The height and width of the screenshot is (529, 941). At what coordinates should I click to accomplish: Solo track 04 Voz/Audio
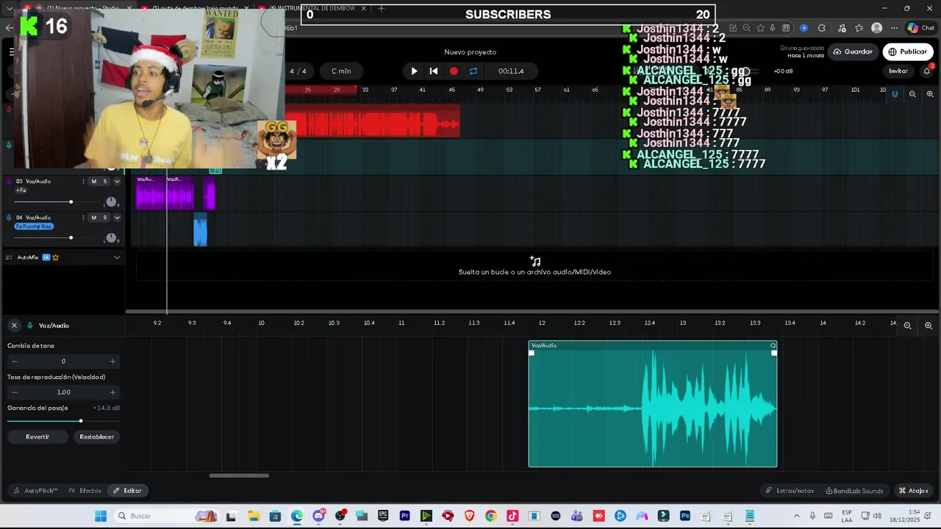(104, 217)
